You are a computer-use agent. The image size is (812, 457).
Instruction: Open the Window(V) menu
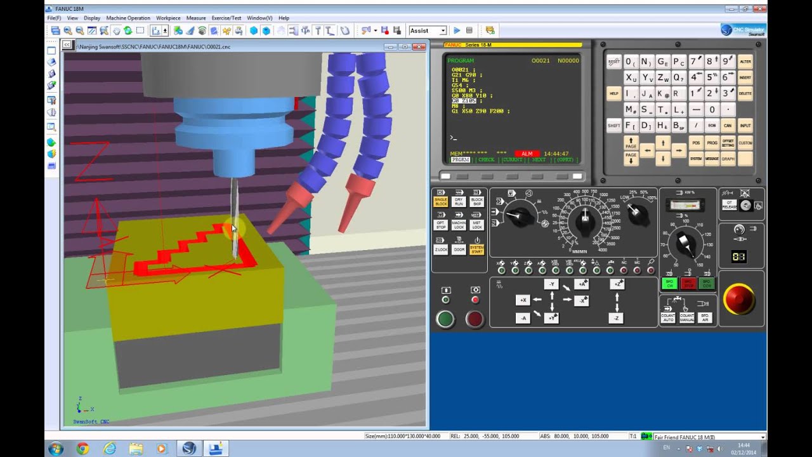tap(259, 18)
